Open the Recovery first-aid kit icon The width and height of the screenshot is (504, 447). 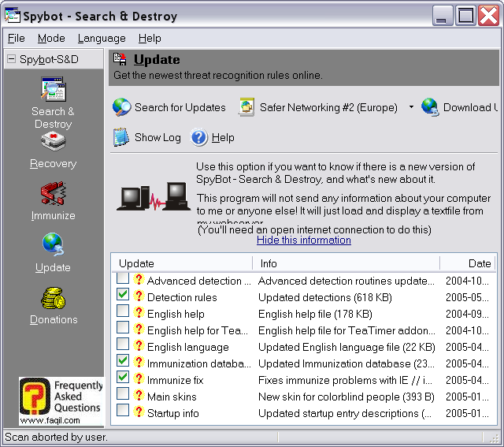54,141
